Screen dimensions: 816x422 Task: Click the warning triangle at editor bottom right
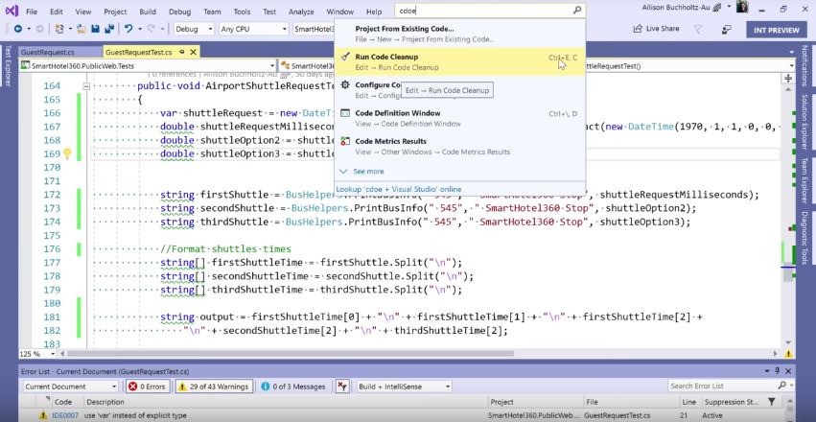[789, 354]
